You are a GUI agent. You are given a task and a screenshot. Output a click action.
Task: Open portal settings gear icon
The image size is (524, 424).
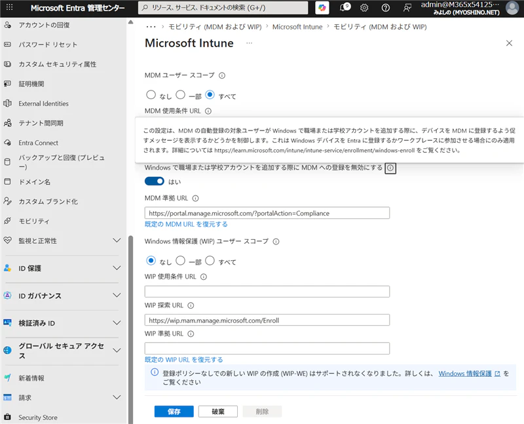(364, 8)
